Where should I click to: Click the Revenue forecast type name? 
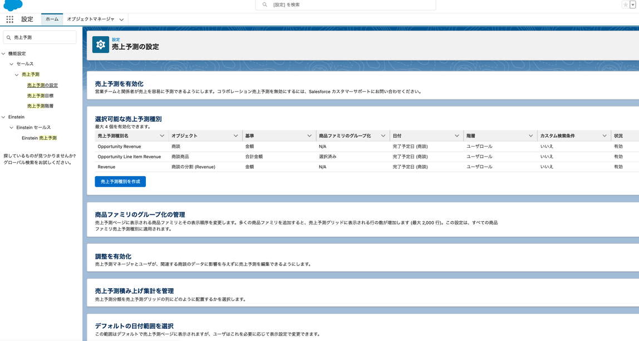[106, 167]
